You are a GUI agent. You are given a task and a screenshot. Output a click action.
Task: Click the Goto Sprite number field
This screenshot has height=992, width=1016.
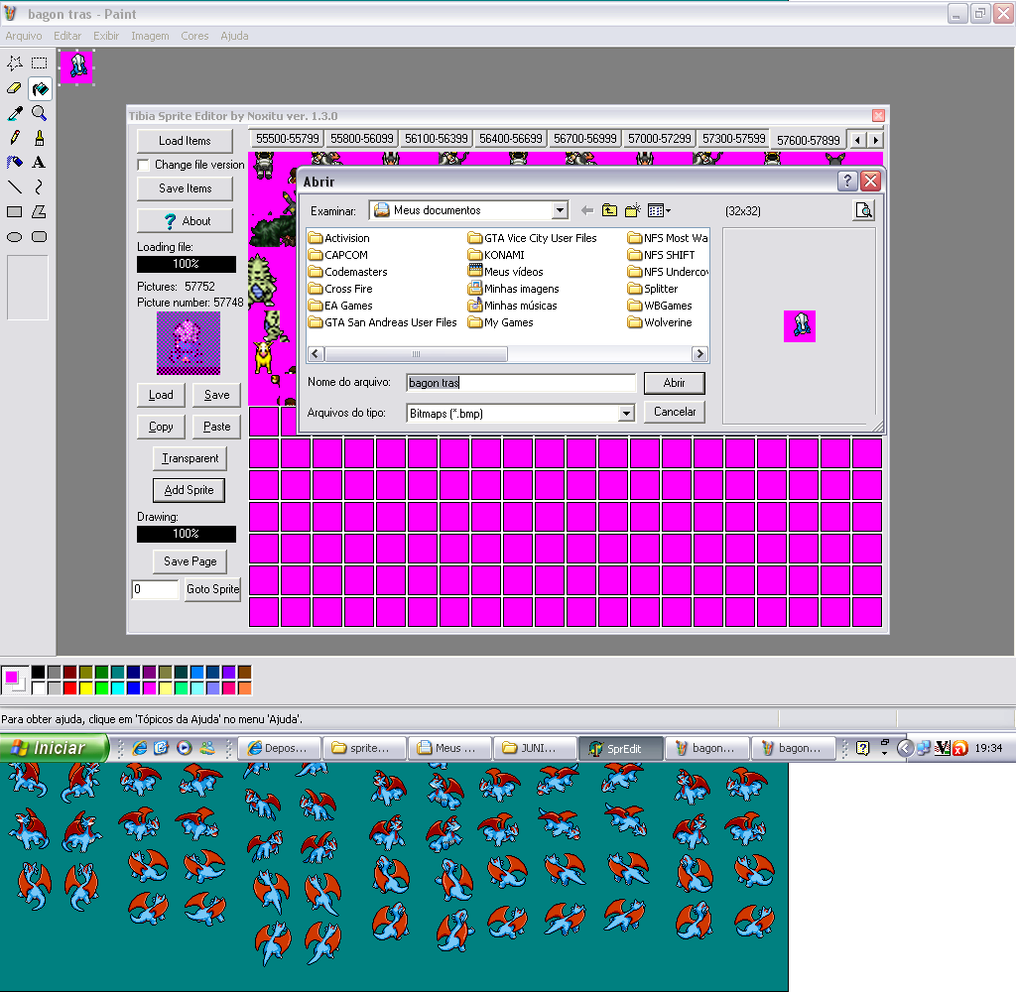pyautogui.click(x=155, y=589)
